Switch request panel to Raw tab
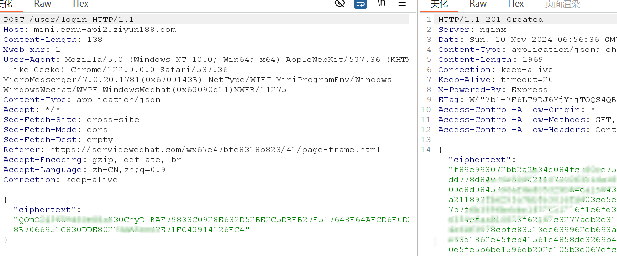This screenshot has width=617, height=256. click(43, 4)
